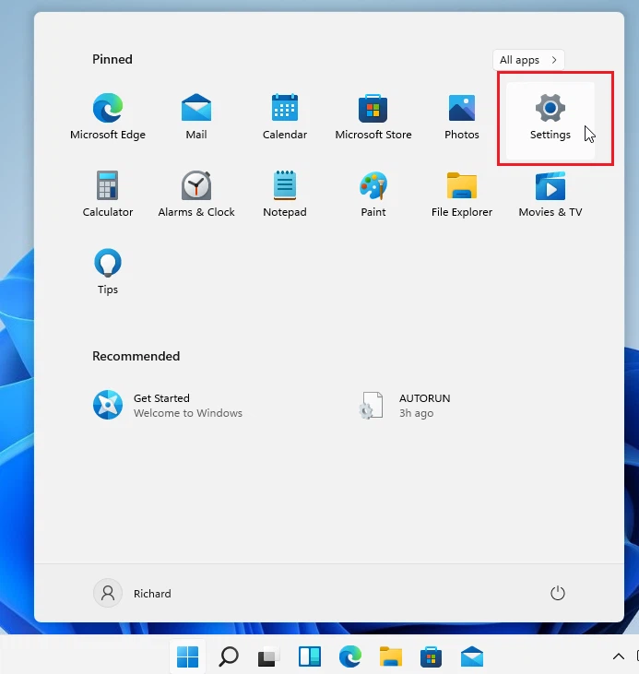
Task: Expand the All apps list
Action: [x=528, y=60]
